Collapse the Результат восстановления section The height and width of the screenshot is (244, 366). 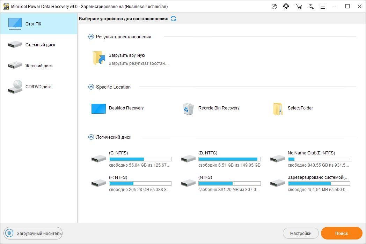pyautogui.click(x=91, y=37)
